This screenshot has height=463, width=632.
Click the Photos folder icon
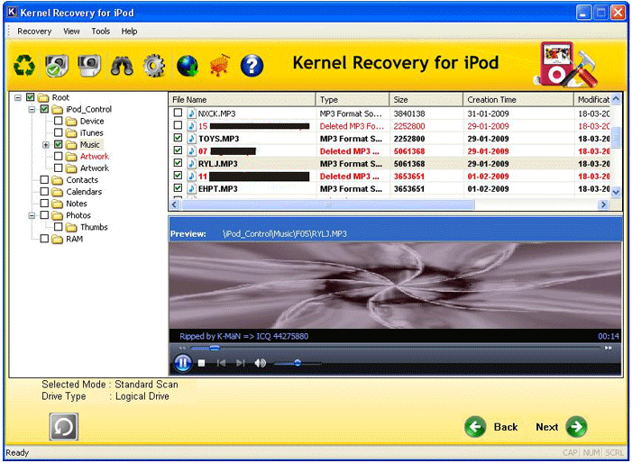pos(58,215)
